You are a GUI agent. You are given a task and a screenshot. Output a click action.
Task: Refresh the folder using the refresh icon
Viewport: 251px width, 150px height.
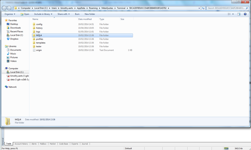click(x=203, y=8)
